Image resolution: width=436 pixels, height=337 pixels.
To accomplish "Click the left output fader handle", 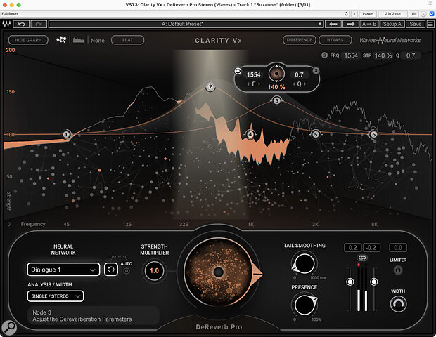I will click(x=350, y=282).
